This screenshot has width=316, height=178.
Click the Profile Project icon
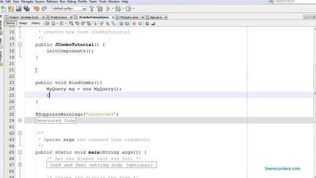click(128, 9)
